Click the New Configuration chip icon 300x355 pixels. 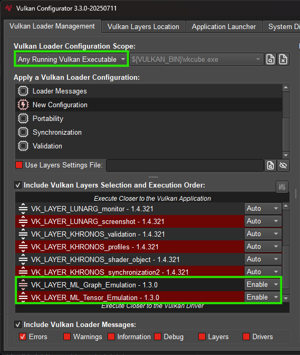click(23, 105)
